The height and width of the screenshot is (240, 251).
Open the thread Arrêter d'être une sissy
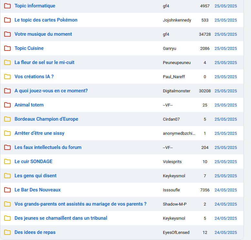point(39,133)
